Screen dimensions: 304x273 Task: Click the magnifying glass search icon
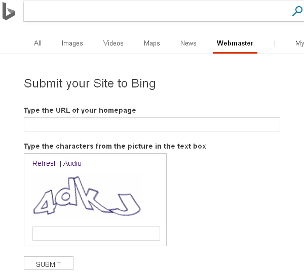(x=297, y=12)
